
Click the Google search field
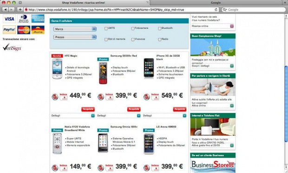[x=254, y=10]
